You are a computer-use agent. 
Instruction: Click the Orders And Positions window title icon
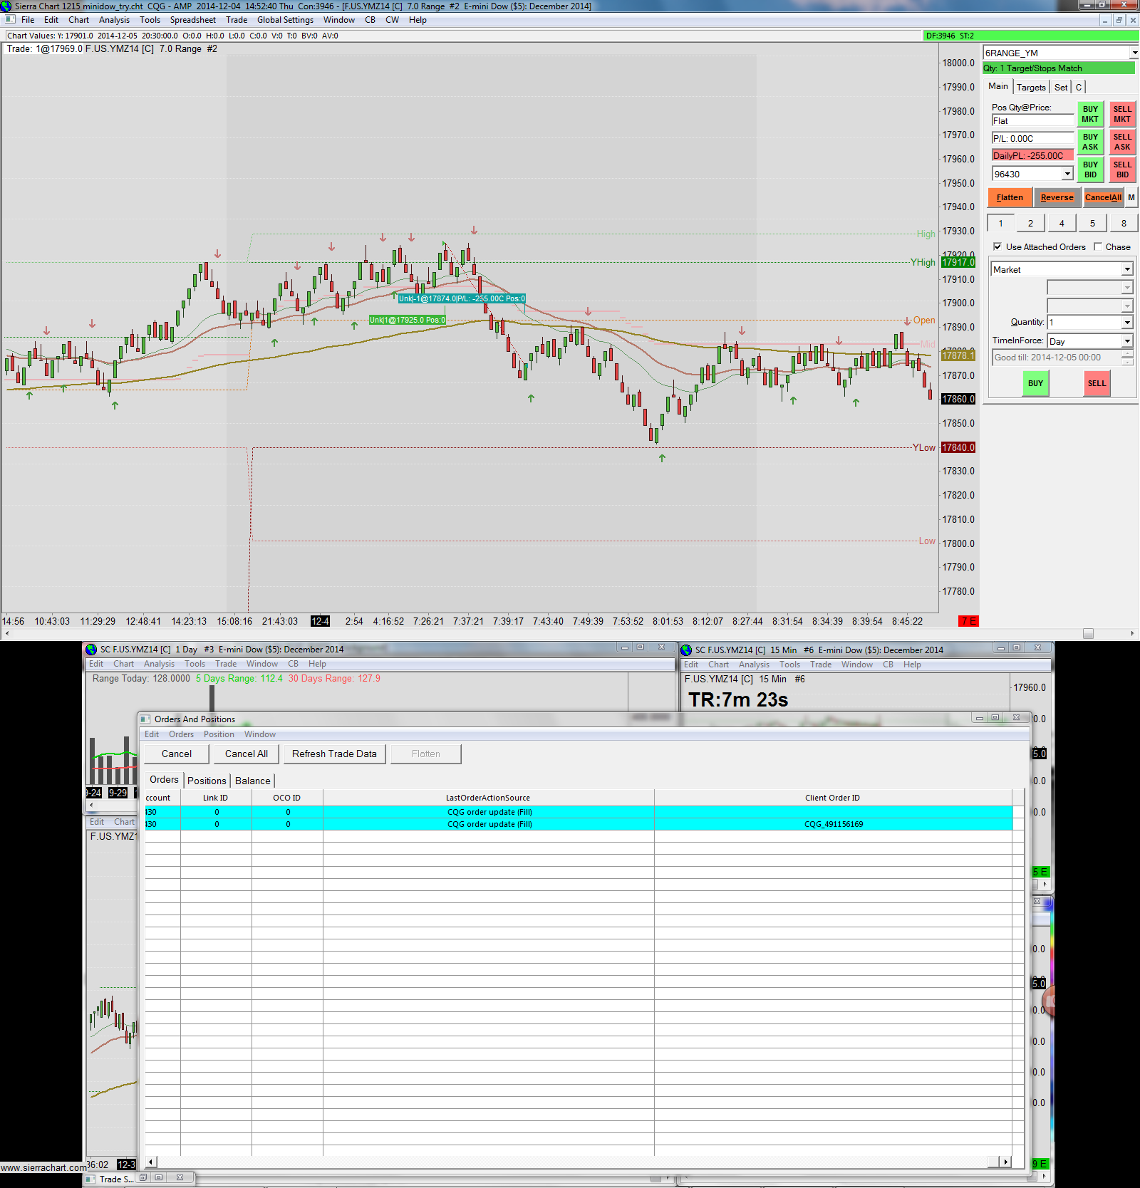145,719
